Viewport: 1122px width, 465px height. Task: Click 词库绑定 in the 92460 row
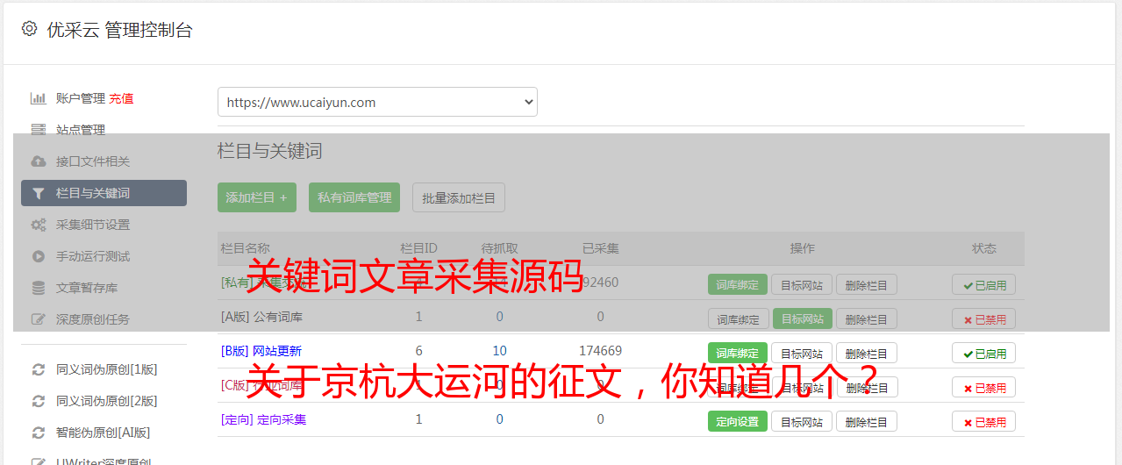tap(738, 284)
